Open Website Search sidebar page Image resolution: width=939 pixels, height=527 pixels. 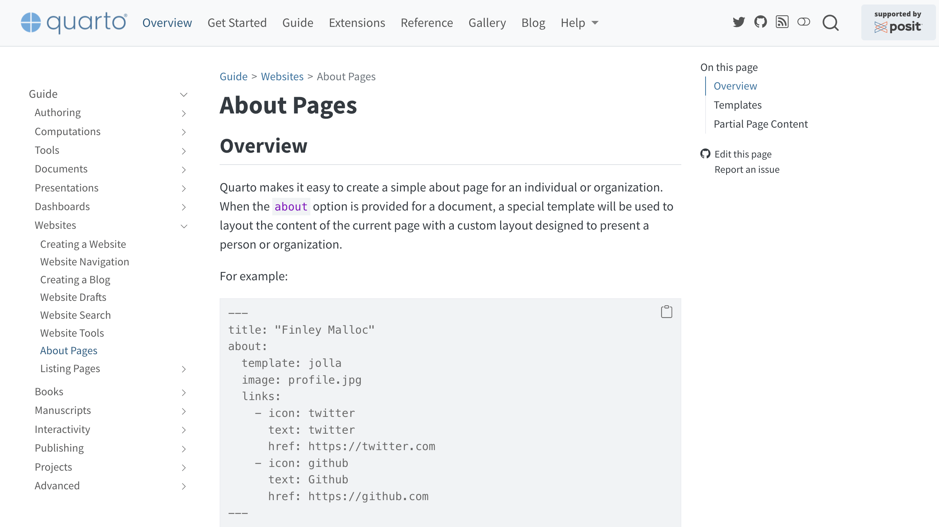click(x=75, y=315)
